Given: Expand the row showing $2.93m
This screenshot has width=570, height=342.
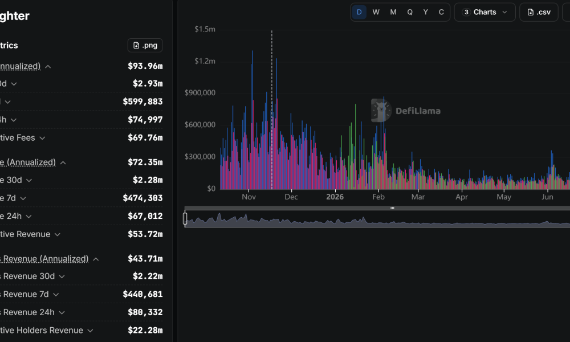Looking at the screenshot, I should [14, 84].
